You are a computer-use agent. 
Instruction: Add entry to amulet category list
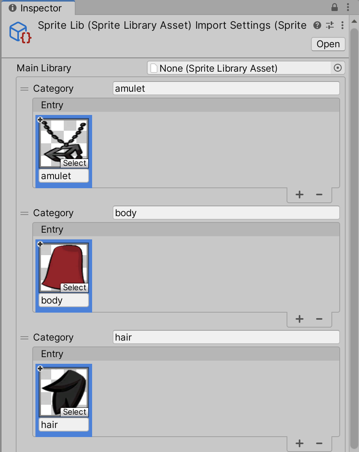[x=300, y=195]
